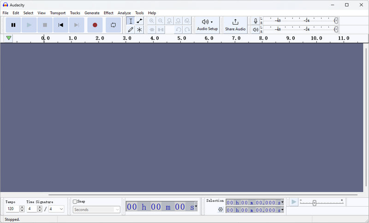The image size is (369, 223).
Task: Click the Pause button
Action: [x=13, y=25]
